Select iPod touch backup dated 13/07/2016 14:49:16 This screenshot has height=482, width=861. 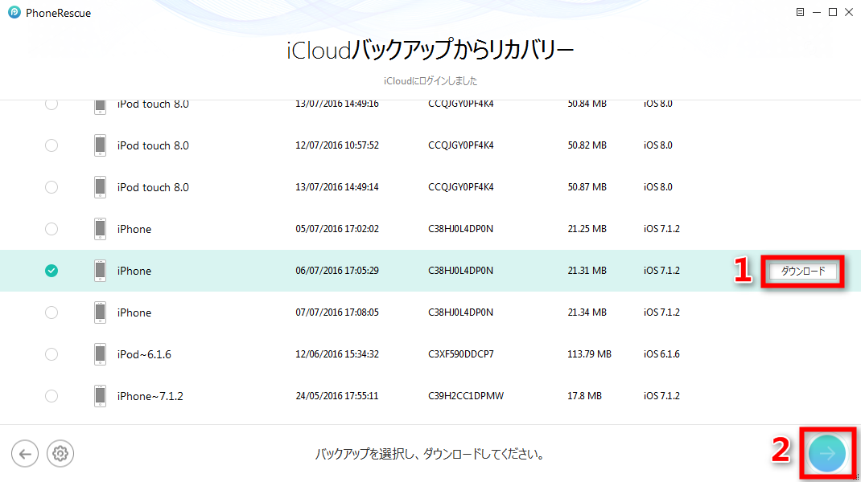point(51,104)
